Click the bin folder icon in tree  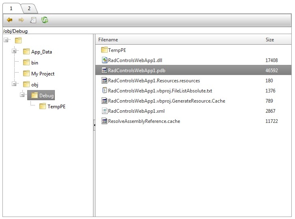coord(26,63)
